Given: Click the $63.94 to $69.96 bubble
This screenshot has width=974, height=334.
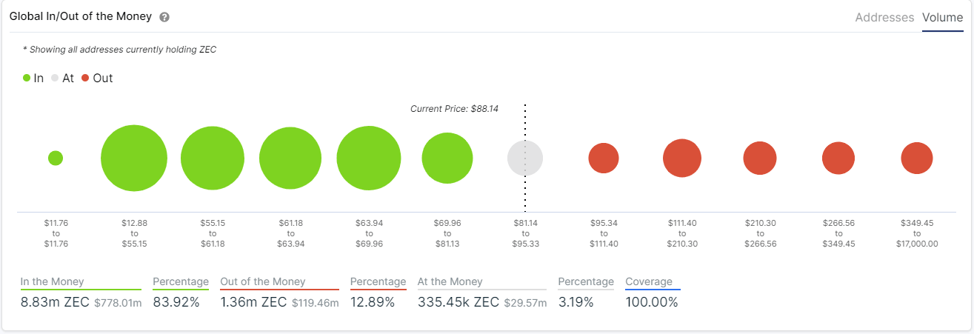Looking at the screenshot, I should point(369,158).
